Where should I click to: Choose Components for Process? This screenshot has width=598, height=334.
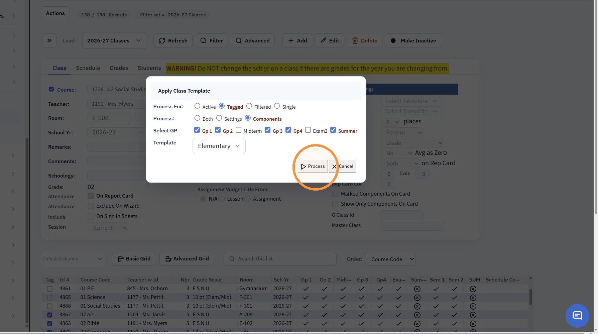248,118
